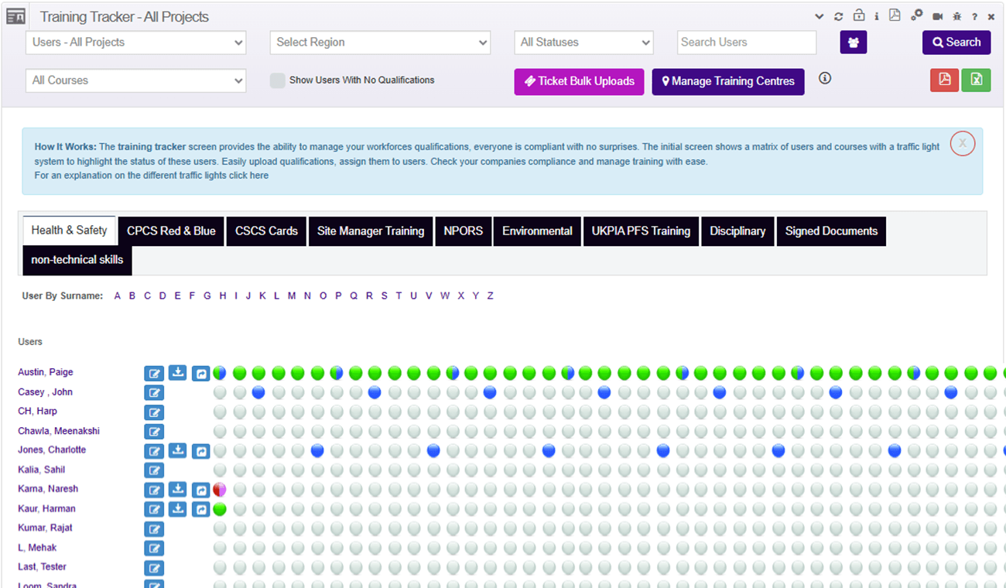
Task: Open the bug report icon
Action: [957, 16]
